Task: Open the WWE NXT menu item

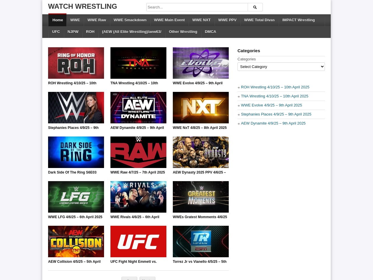Action: point(201,20)
